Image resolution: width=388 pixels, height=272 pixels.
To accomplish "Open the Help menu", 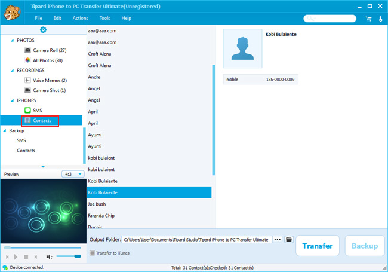I will pyautogui.click(x=126, y=18).
